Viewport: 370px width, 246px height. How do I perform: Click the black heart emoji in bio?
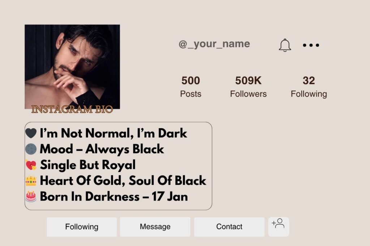[31, 133]
